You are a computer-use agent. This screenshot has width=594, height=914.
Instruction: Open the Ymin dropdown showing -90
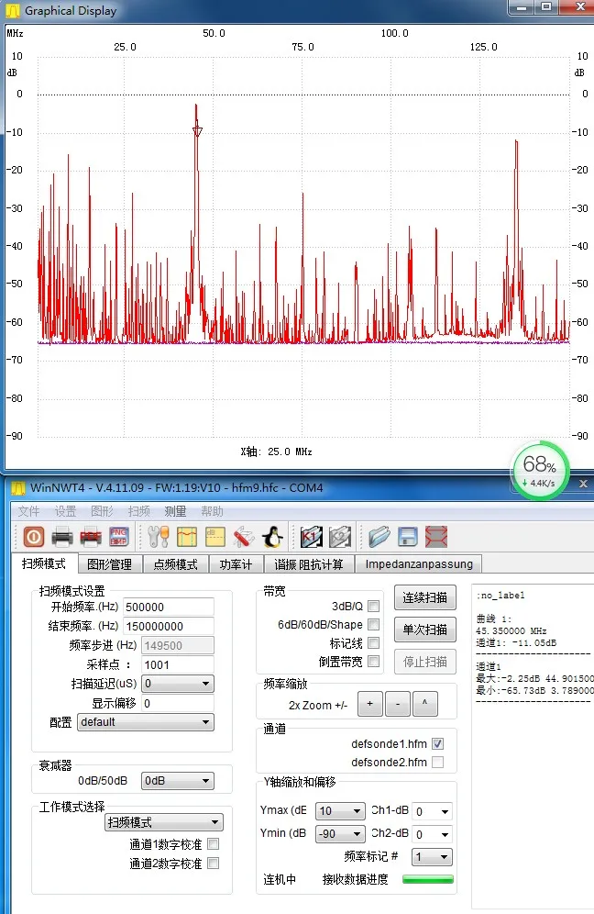340,833
